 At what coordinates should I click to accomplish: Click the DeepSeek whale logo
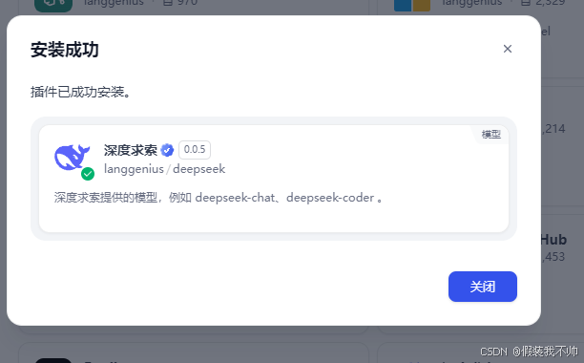72,158
